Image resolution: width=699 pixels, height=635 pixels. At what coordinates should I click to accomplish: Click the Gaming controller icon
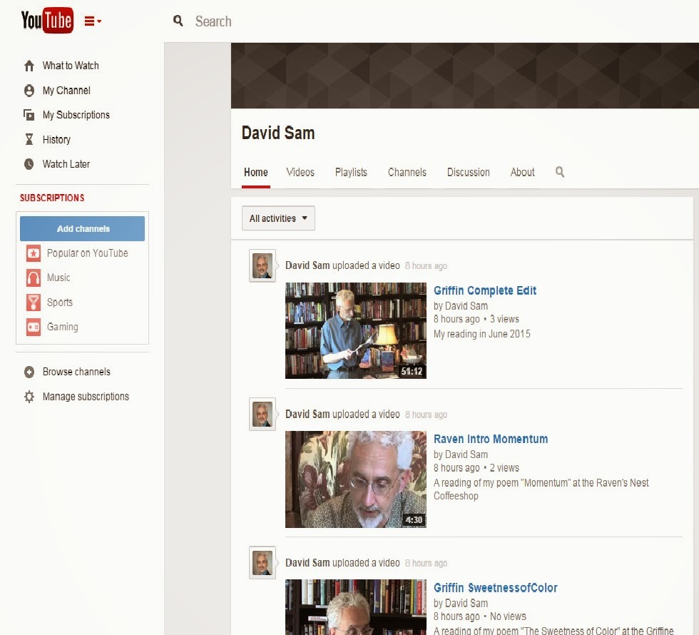coord(34,327)
